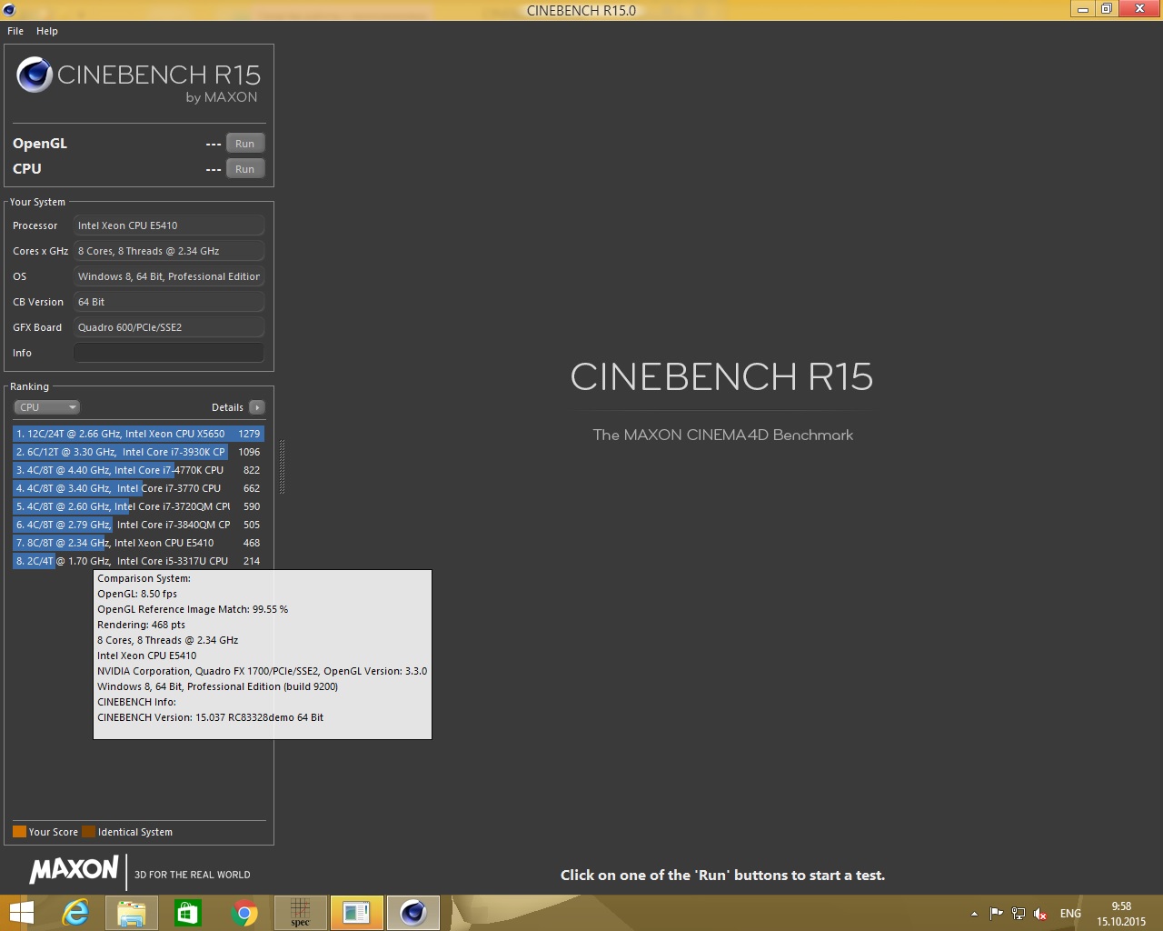Open the Windows Start button
Viewport: 1163px width, 931px height.
click(21, 913)
